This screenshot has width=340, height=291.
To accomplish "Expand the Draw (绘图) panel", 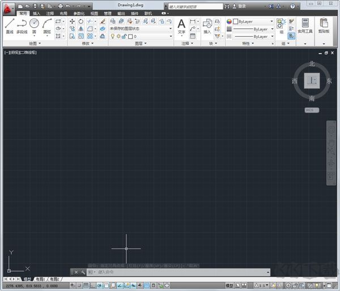I will 35,44.
